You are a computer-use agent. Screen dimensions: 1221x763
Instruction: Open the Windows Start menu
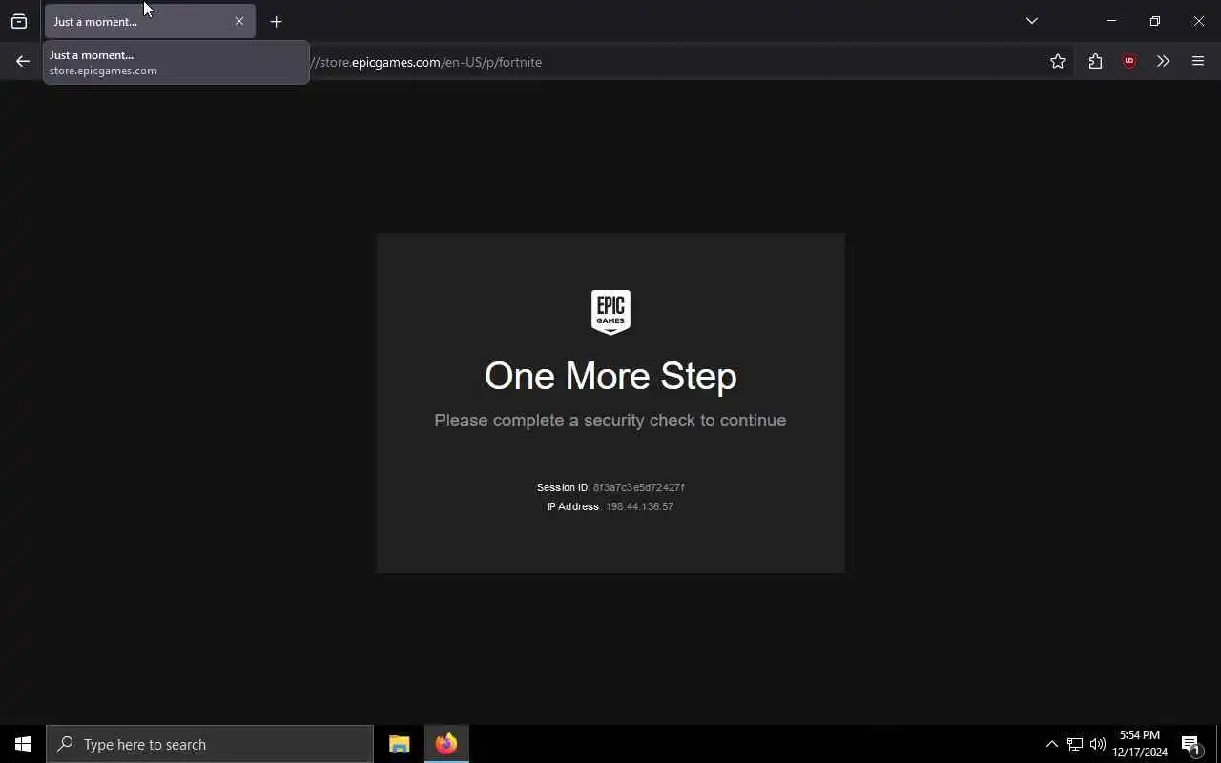(x=23, y=744)
